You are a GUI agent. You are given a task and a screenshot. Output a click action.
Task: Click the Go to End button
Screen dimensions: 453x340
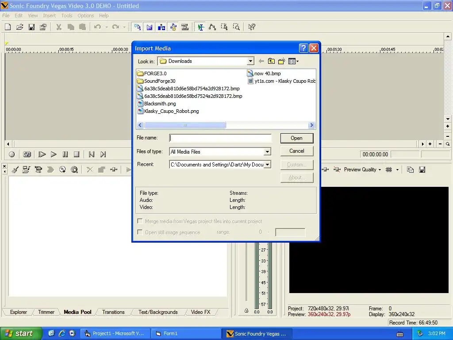point(103,155)
